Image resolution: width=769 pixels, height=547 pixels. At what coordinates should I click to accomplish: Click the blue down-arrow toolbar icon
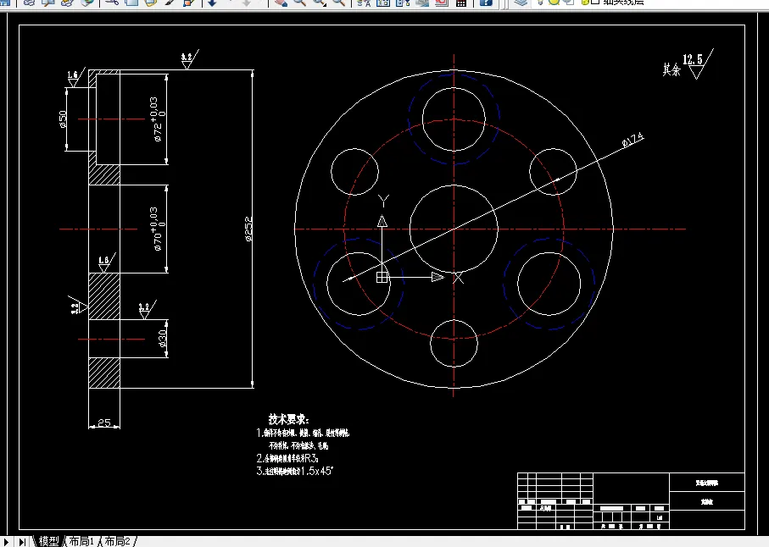tap(212, 3)
